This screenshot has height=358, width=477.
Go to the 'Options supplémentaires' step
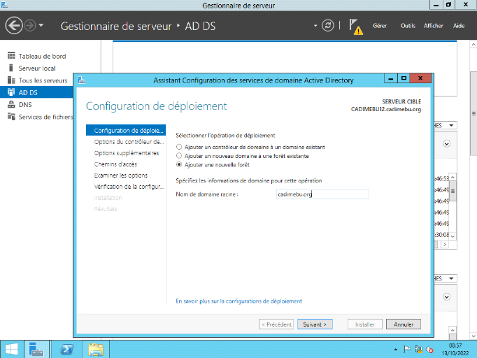[x=126, y=153]
